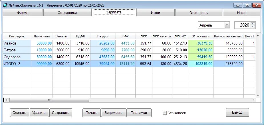264x125 pixels.
Task: Click the horizontal scrollbar left arrow
Action: 7,100
